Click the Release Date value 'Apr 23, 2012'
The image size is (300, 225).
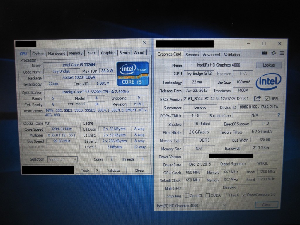coord(197,91)
